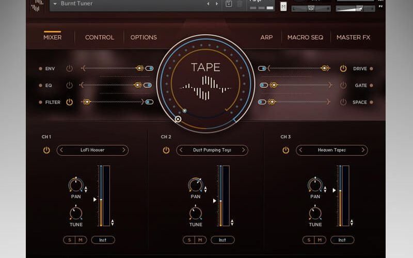Click the SPACE macro slider handle
The image size is (413, 258).
272,102
